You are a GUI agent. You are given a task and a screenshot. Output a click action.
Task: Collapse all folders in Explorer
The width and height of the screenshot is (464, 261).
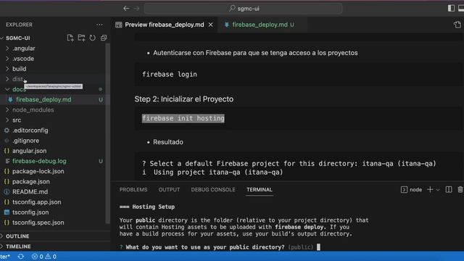(104, 38)
